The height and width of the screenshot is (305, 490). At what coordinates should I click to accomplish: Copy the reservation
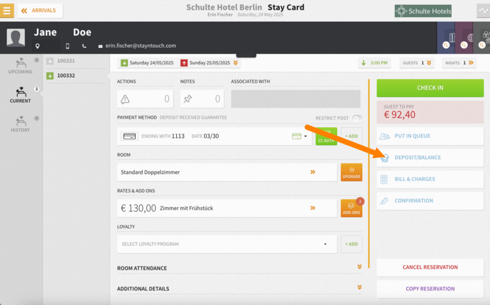coord(430,289)
